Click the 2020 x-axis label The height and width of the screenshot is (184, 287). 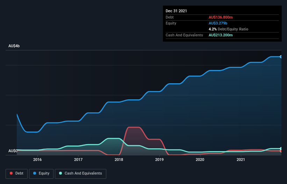pos(200,160)
